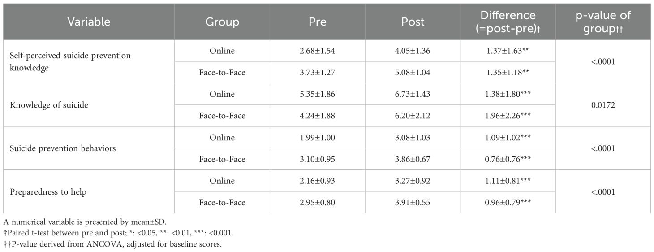Click the Difference (=post-pre) column header
The width and height of the screenshot is (654, 252).
pyautogui.click(x=508, y=22)
